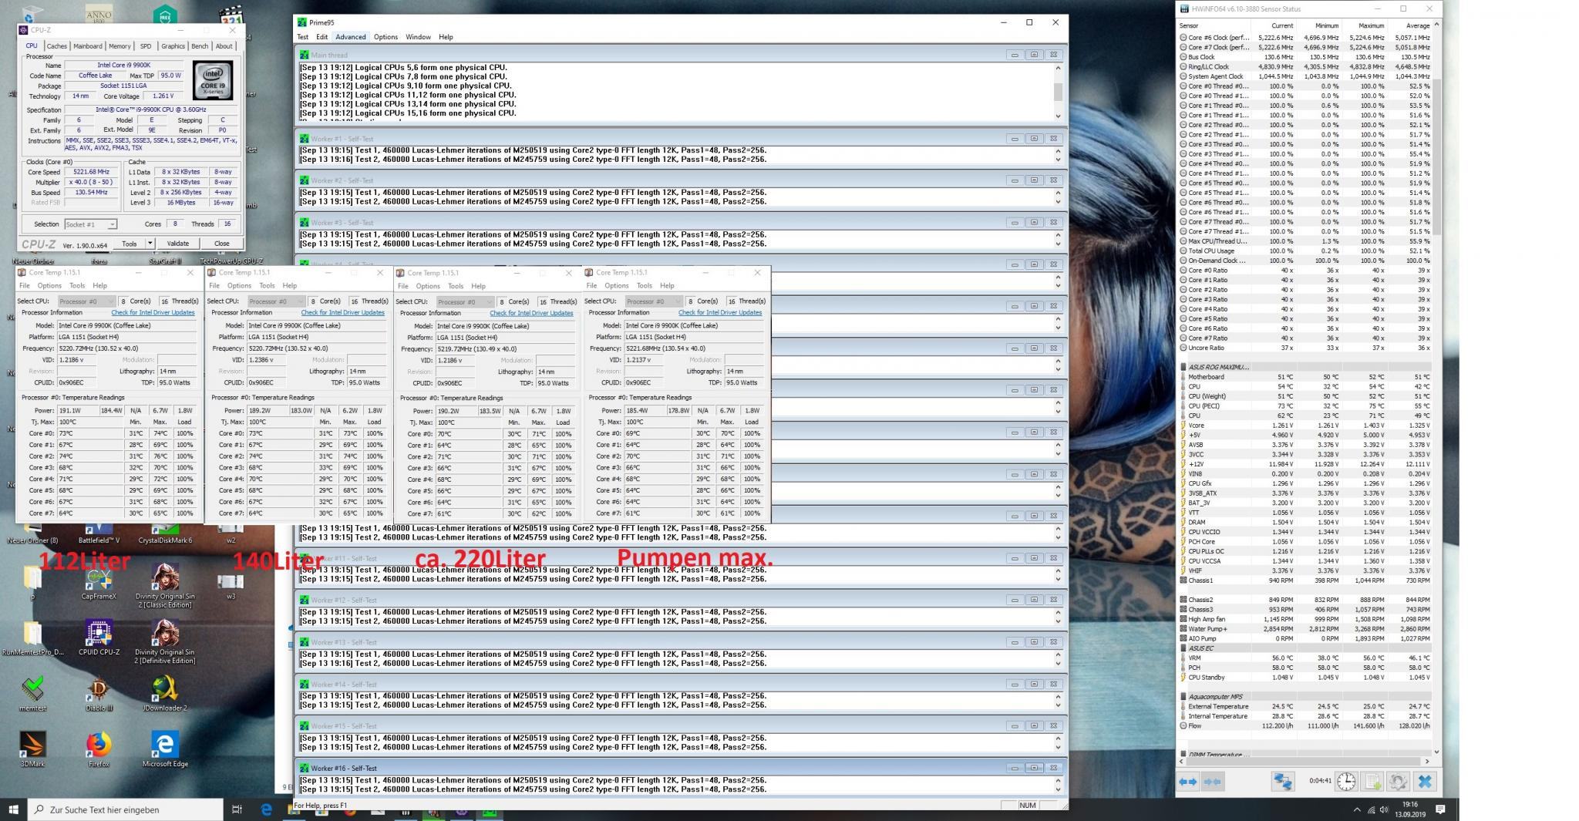Image resolution: width=1579 pixels, height=821 pixels.
Task: Open the SPD tab in CPU-Z
Action: 146,46
